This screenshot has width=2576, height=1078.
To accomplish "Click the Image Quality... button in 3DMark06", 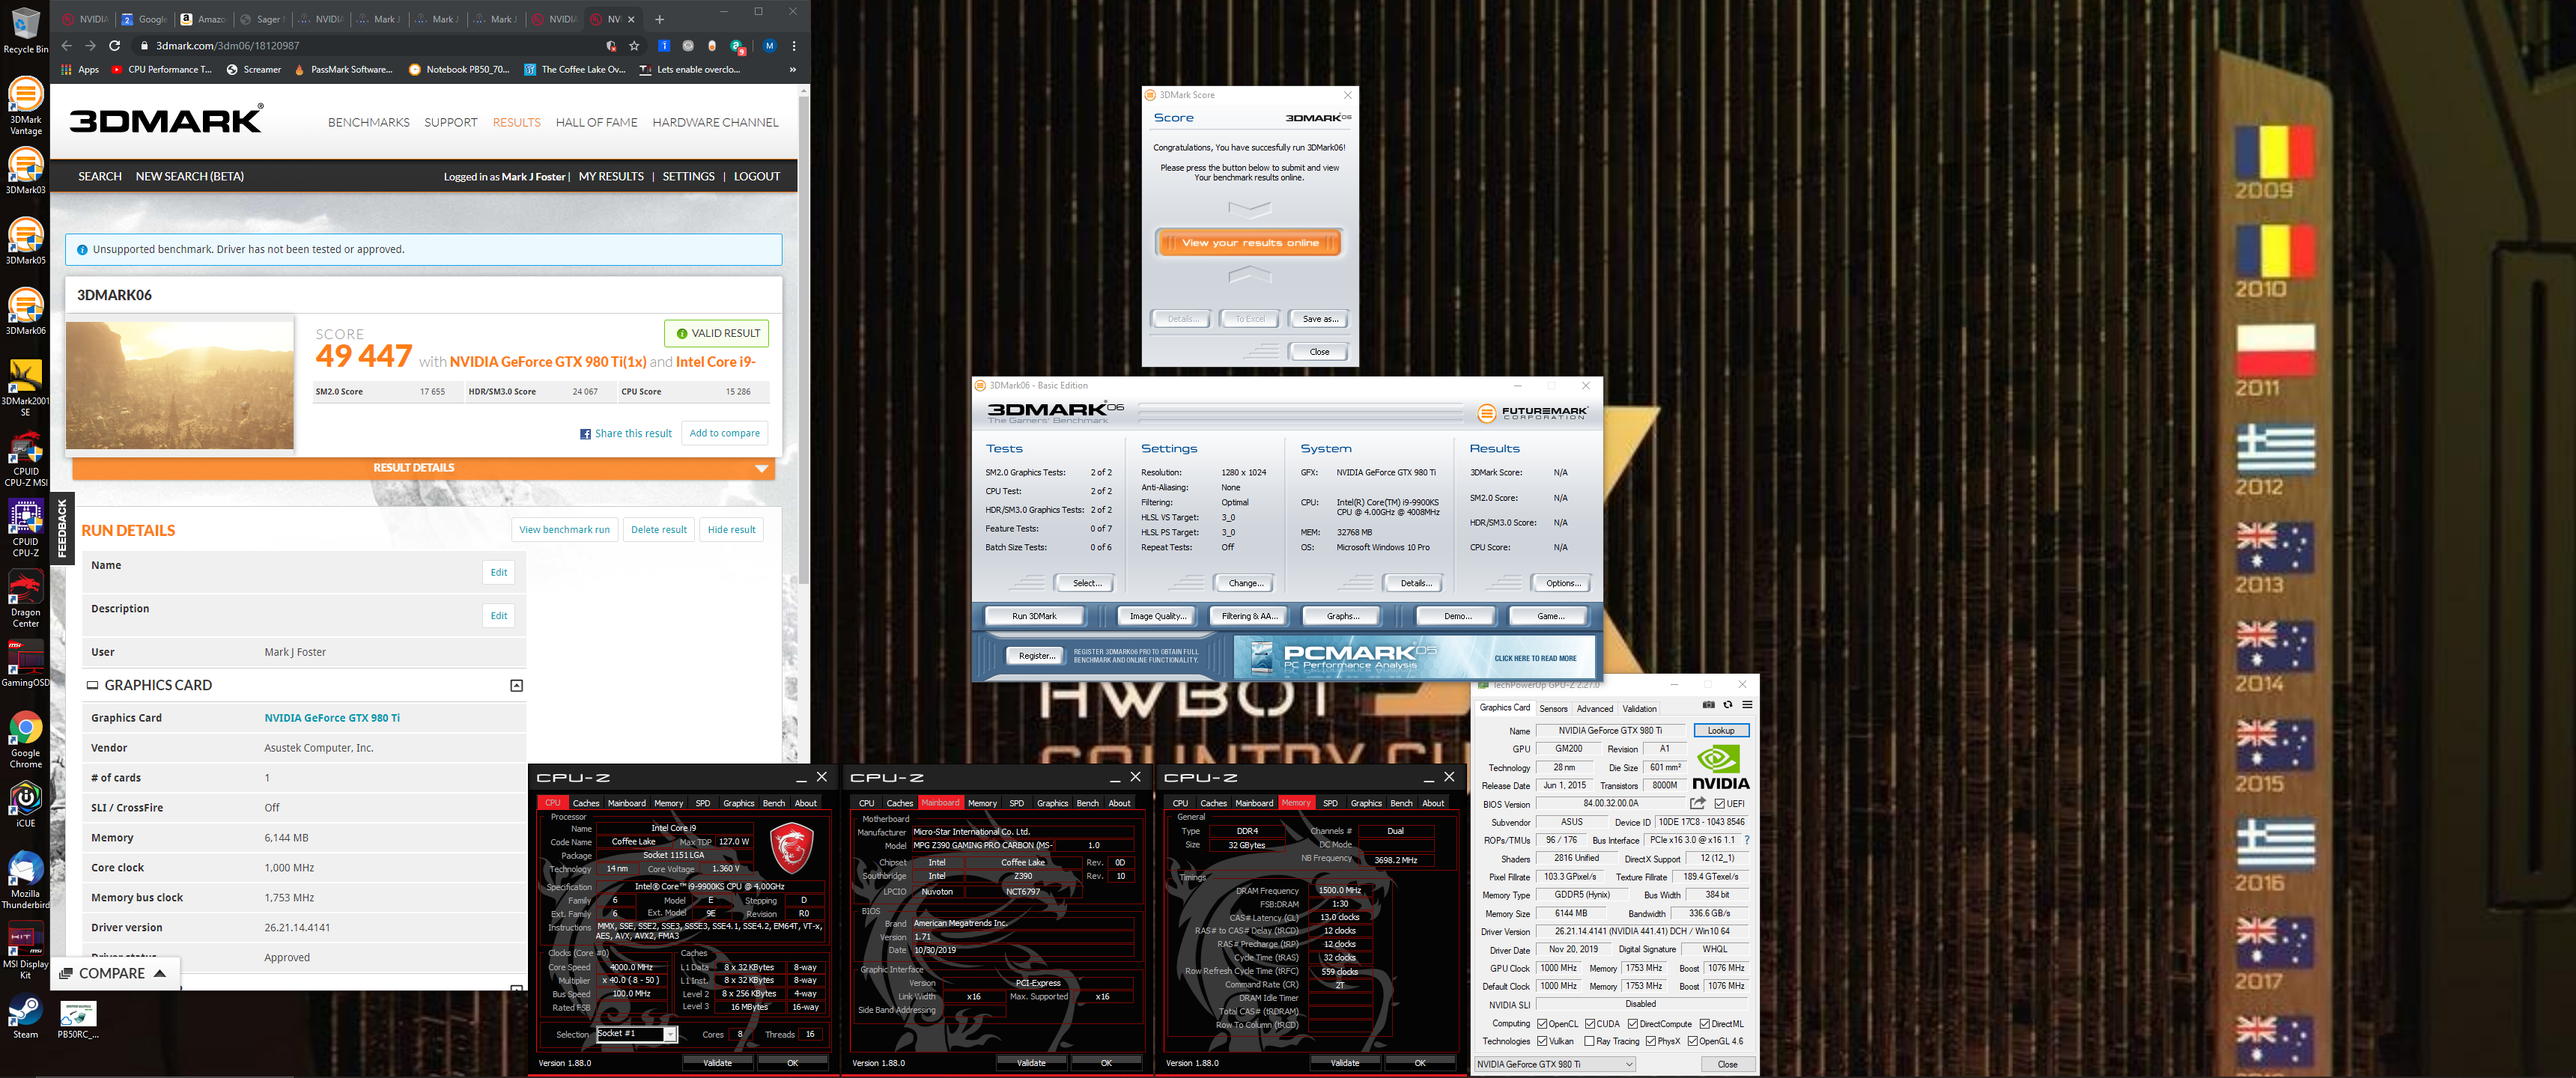I will click(1158, 616).
